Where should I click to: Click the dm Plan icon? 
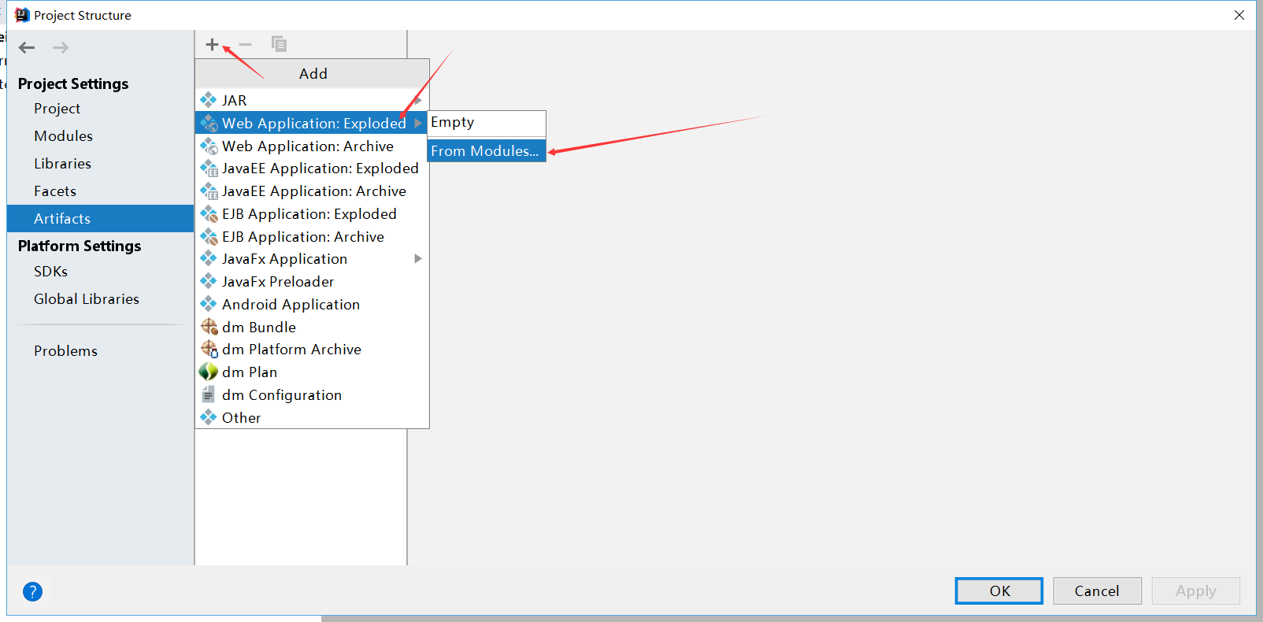tap(208, 372)
